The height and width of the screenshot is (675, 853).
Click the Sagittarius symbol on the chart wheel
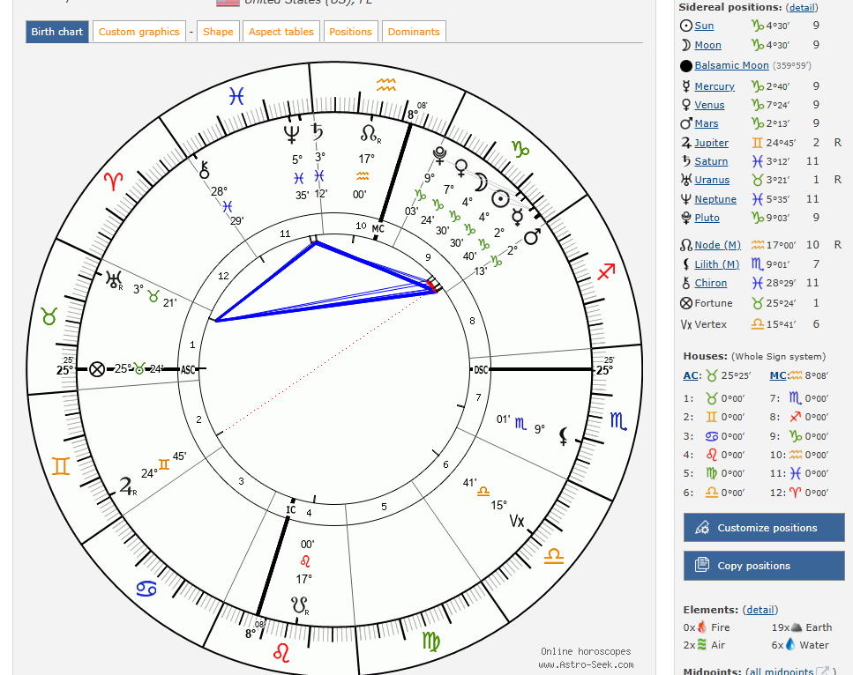(606, 271)
